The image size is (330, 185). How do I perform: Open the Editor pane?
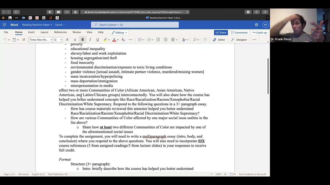click(x=219, y=40)
